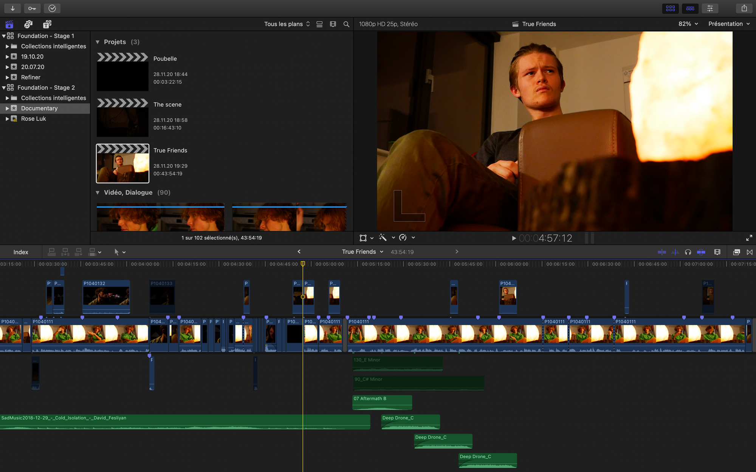Show the Effects browser
The image size is (756, 472).
tap(736, 252)
